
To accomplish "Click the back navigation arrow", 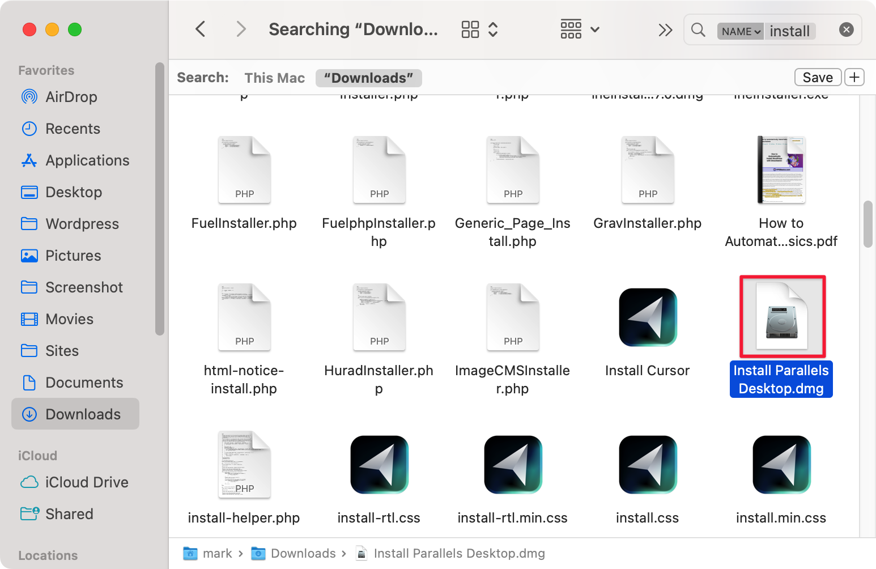I will (x=201, y=29).
